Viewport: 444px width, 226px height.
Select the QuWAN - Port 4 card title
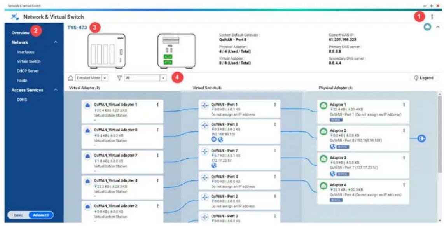225,177
